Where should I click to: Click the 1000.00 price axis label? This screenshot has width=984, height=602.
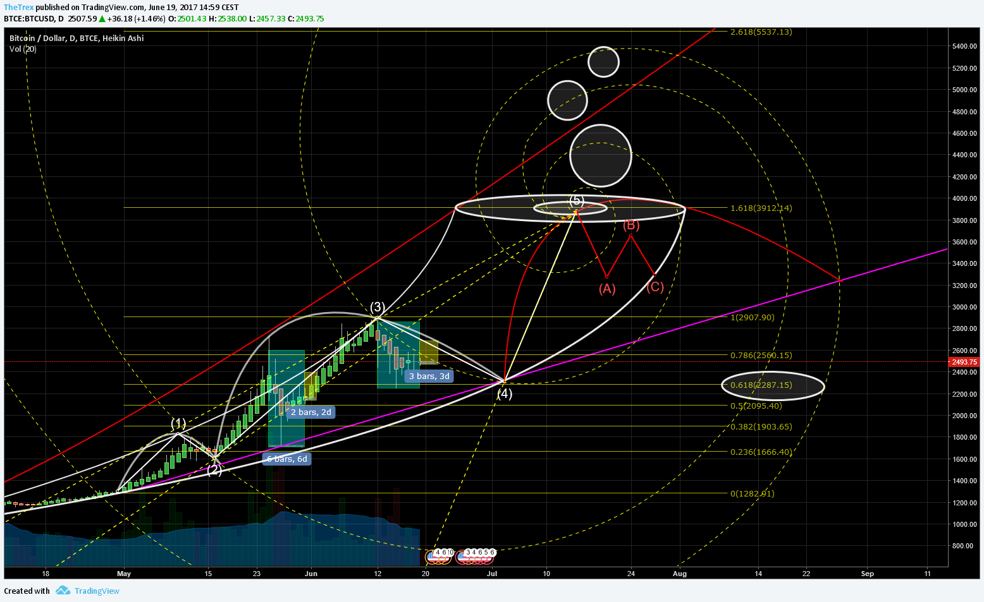pos(964,524)
